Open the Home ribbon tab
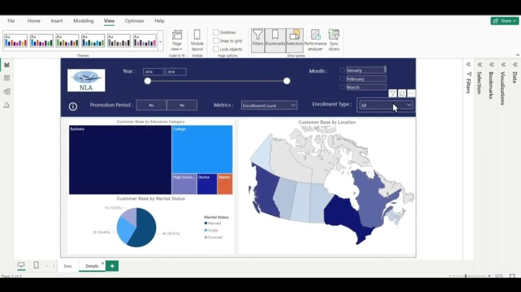This screenshot has width=521, height=292. pyautogui.click(x=33, y=20)
